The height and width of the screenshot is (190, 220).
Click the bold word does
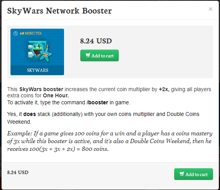tap(29, 114)
